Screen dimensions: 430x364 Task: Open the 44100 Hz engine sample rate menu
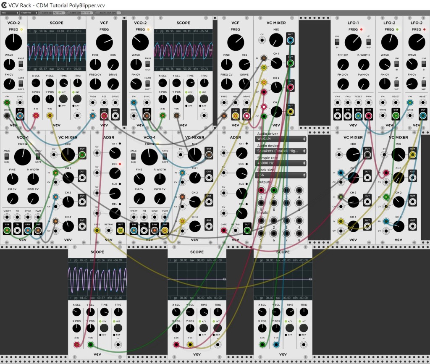tap(29, 13)
